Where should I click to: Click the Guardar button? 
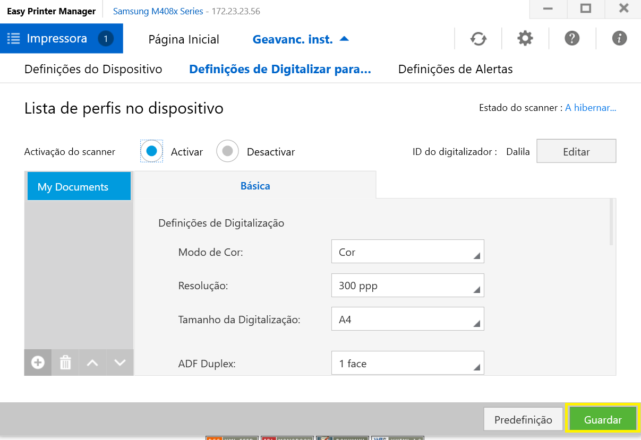[x=603, y=419]
